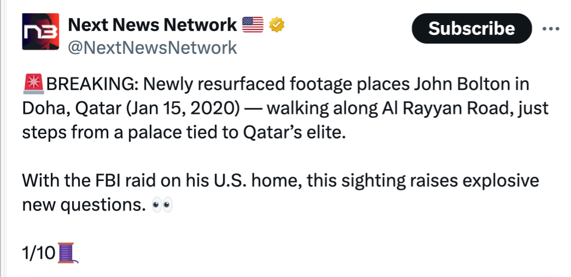
Task: Click the Next News Network profile avatar
Action: click(40, 32)
